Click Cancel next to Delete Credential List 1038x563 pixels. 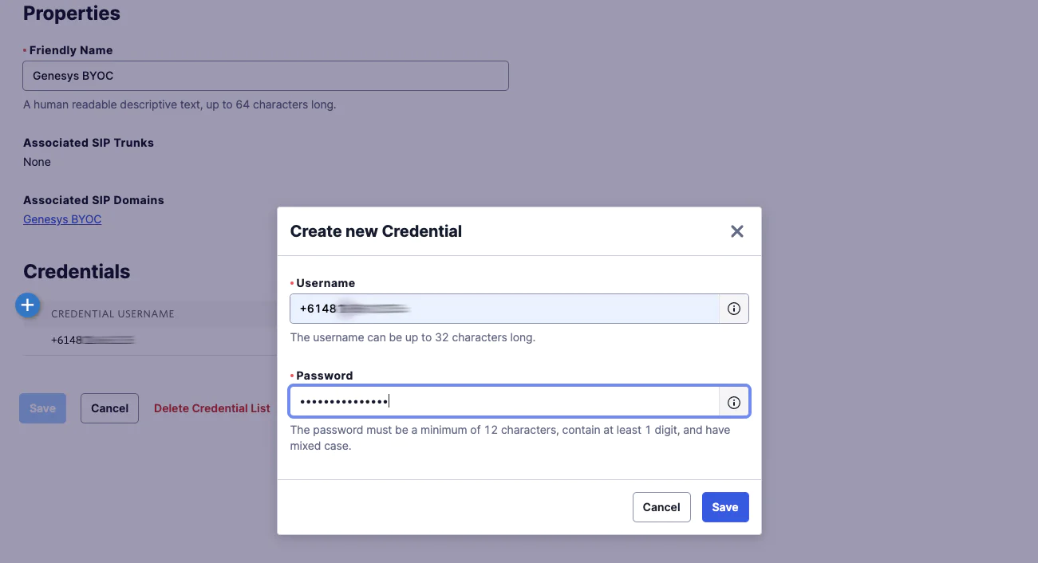click(x=109, y=408)
